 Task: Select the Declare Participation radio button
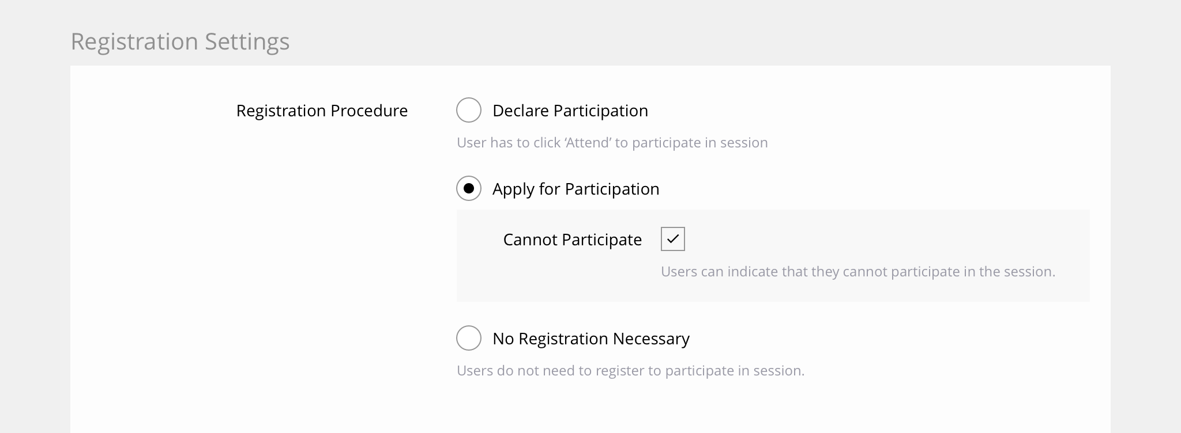tap(469, 110)
